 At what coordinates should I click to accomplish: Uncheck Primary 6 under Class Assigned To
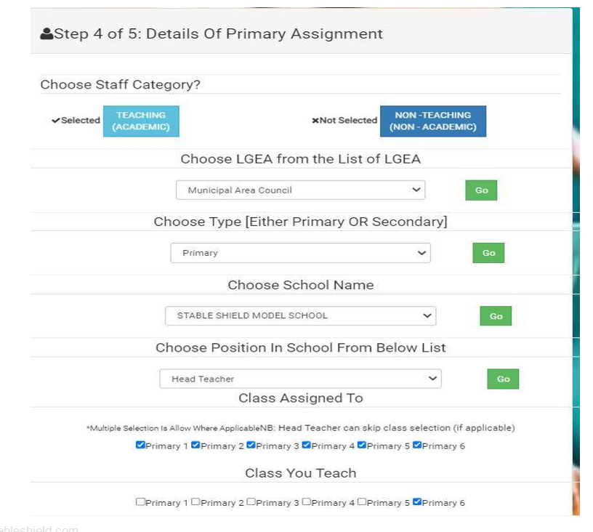[416, 446]
